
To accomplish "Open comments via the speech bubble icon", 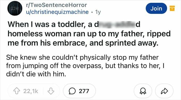I will point(72,91).
